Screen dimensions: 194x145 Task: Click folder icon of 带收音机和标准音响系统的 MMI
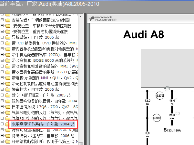(x=8, y=67)
